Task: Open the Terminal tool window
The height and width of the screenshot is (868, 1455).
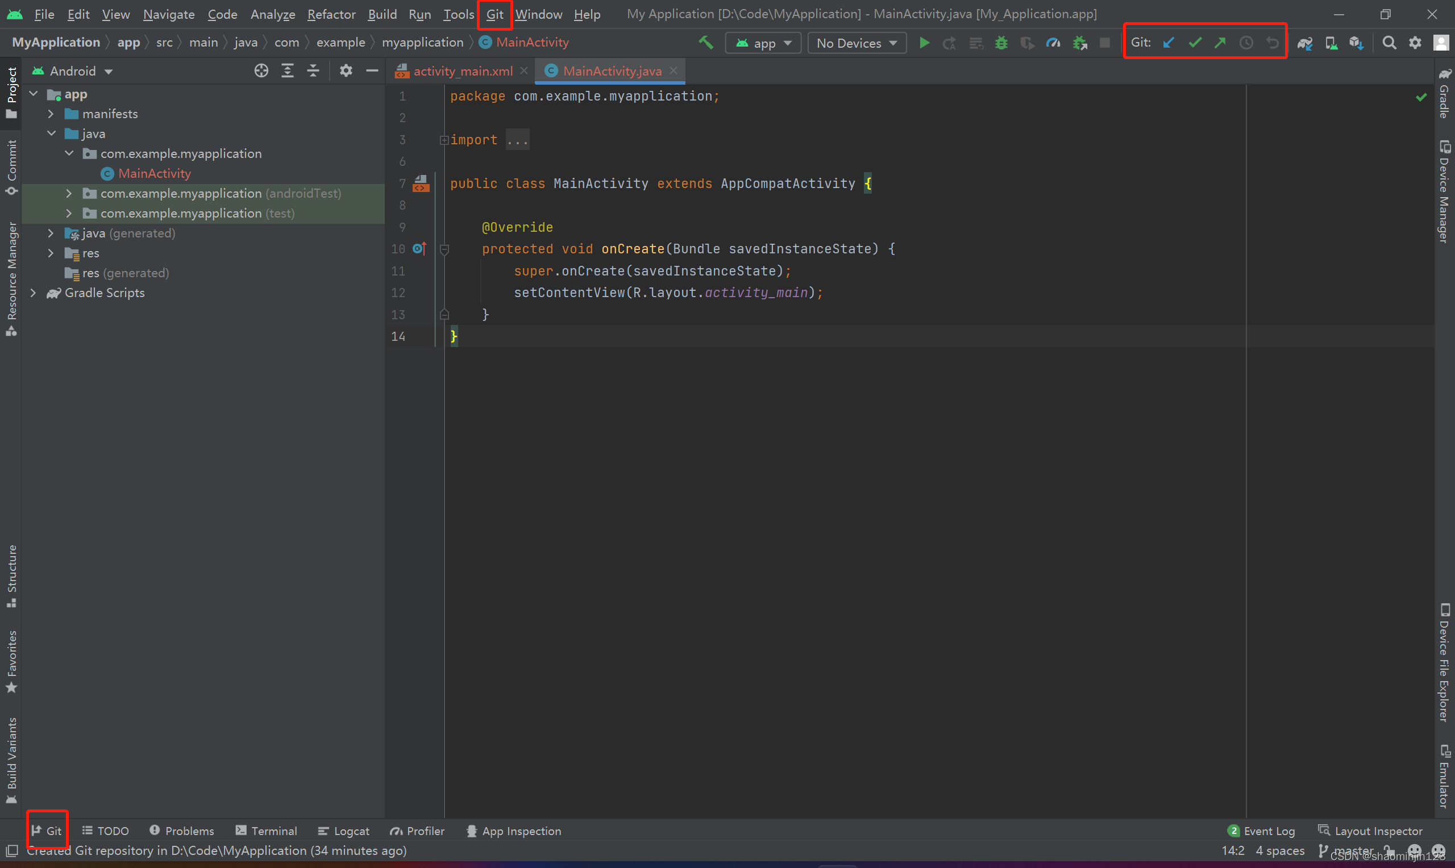Action: (x=266, y=831)
